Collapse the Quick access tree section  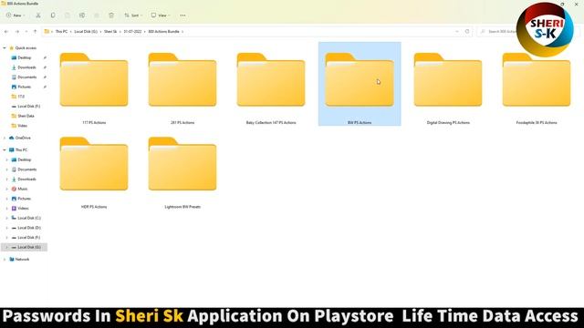[5, 48]
